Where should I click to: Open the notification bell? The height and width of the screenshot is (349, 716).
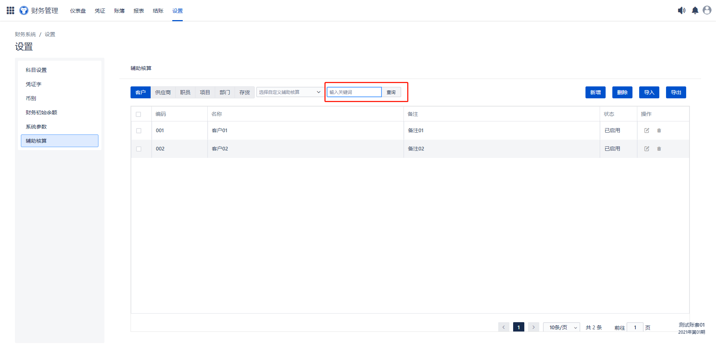[695, 10]
